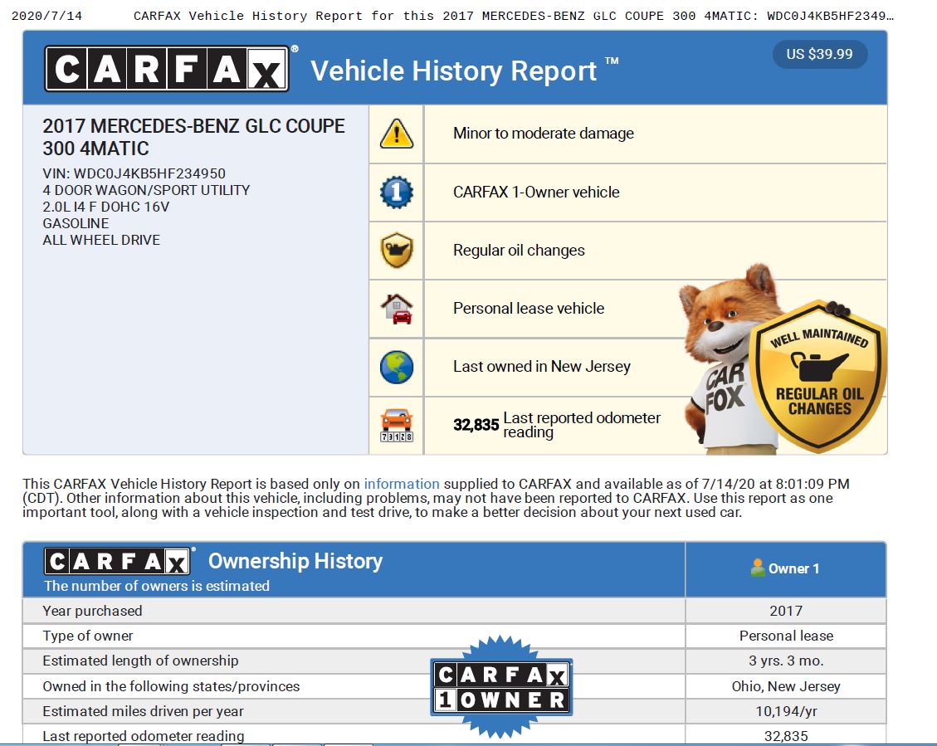Viewport: 937px width, 746px height.
Task: Click the CARFAX logo in Ownership History
Action: [117, 562]
